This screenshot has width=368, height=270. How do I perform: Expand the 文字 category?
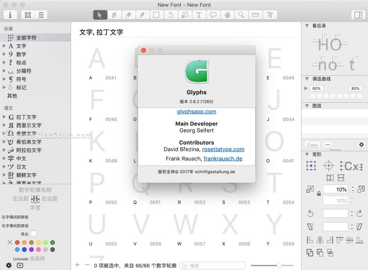pyautogui.click(x=4, y=46)
